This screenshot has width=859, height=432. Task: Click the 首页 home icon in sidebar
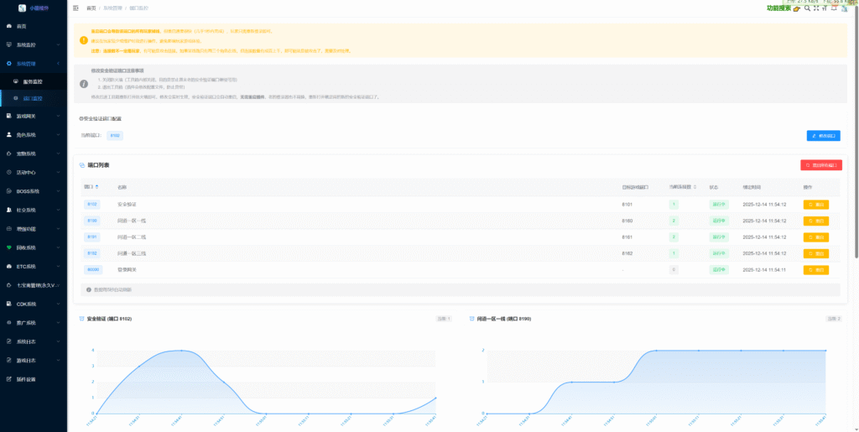pos(9,26)
